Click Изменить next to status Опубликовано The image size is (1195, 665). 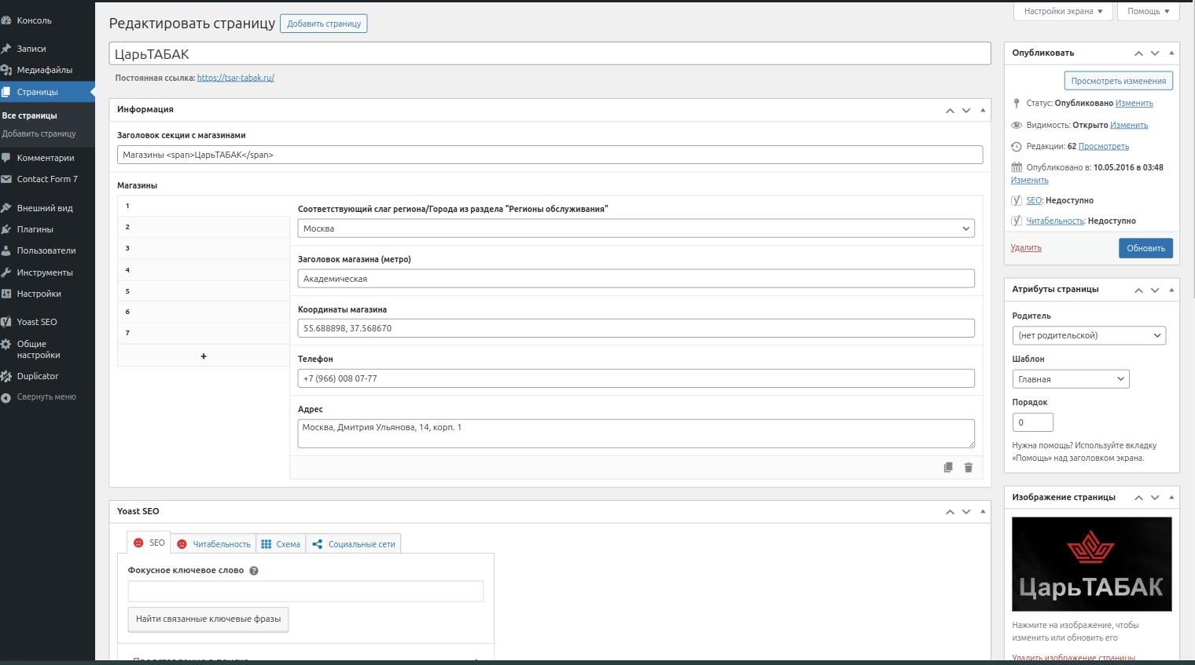(x=1134, y=103)
